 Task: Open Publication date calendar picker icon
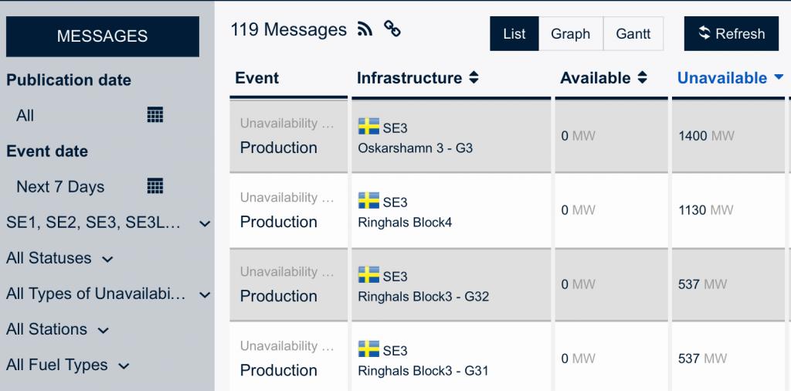tap(154, 115)
